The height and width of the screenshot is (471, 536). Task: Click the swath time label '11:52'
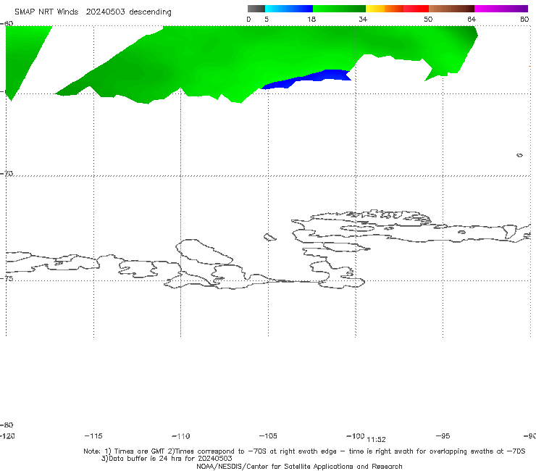[376, 440]
